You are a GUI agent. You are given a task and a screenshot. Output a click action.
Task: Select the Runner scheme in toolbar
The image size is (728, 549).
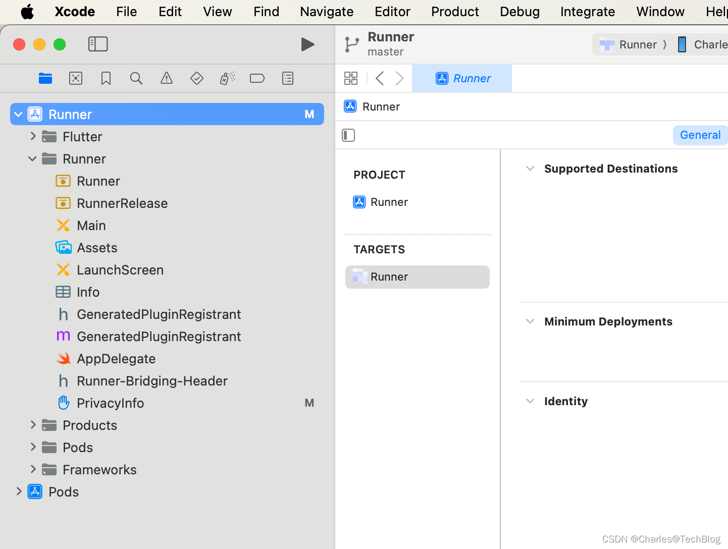pyautogui.click(x=628, y=44)
